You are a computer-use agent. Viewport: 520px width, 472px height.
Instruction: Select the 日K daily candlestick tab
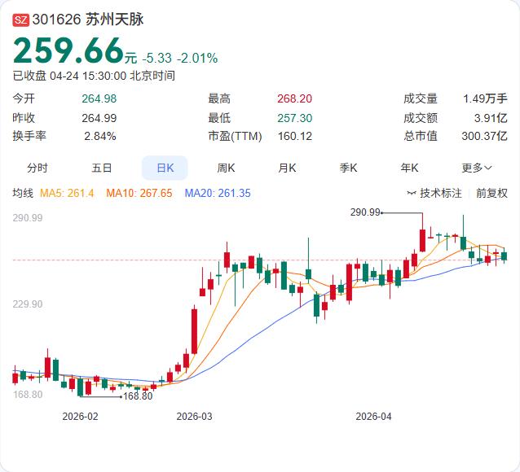pos(165,168)
